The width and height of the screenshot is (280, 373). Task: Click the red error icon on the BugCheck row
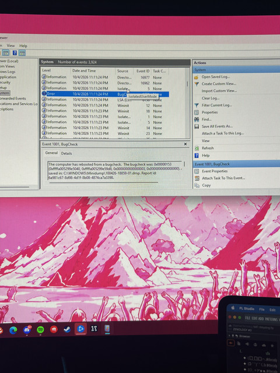tap(44, 94)
